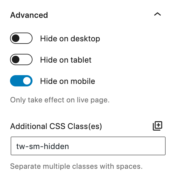The width and height of the screenshot is (175, 186).
Task: Disable the Hide on mobile toggle
Action: point(21,81)
